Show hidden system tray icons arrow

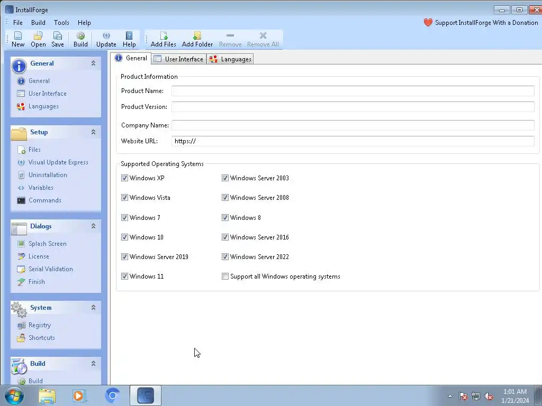click(x=450, y=396)
